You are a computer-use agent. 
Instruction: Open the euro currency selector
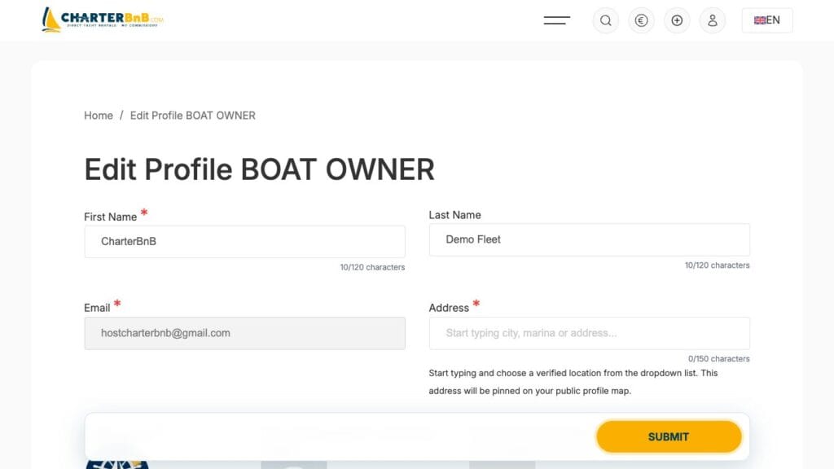coord(642,20)
